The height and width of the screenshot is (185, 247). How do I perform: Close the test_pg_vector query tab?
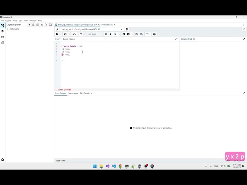99,25
